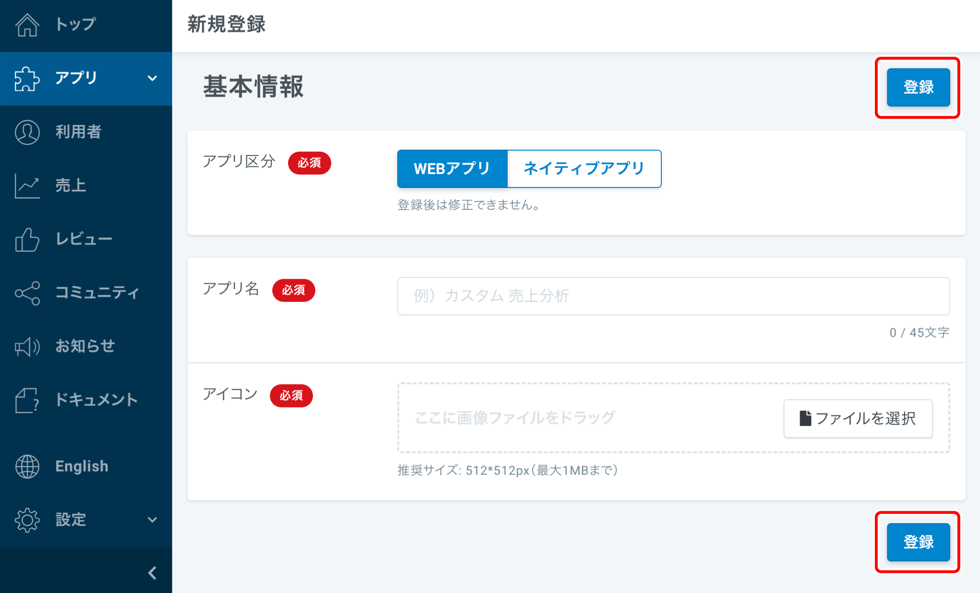Click the chart icon for 売上
Screen dimensions: 980x593
coord(27,186)
